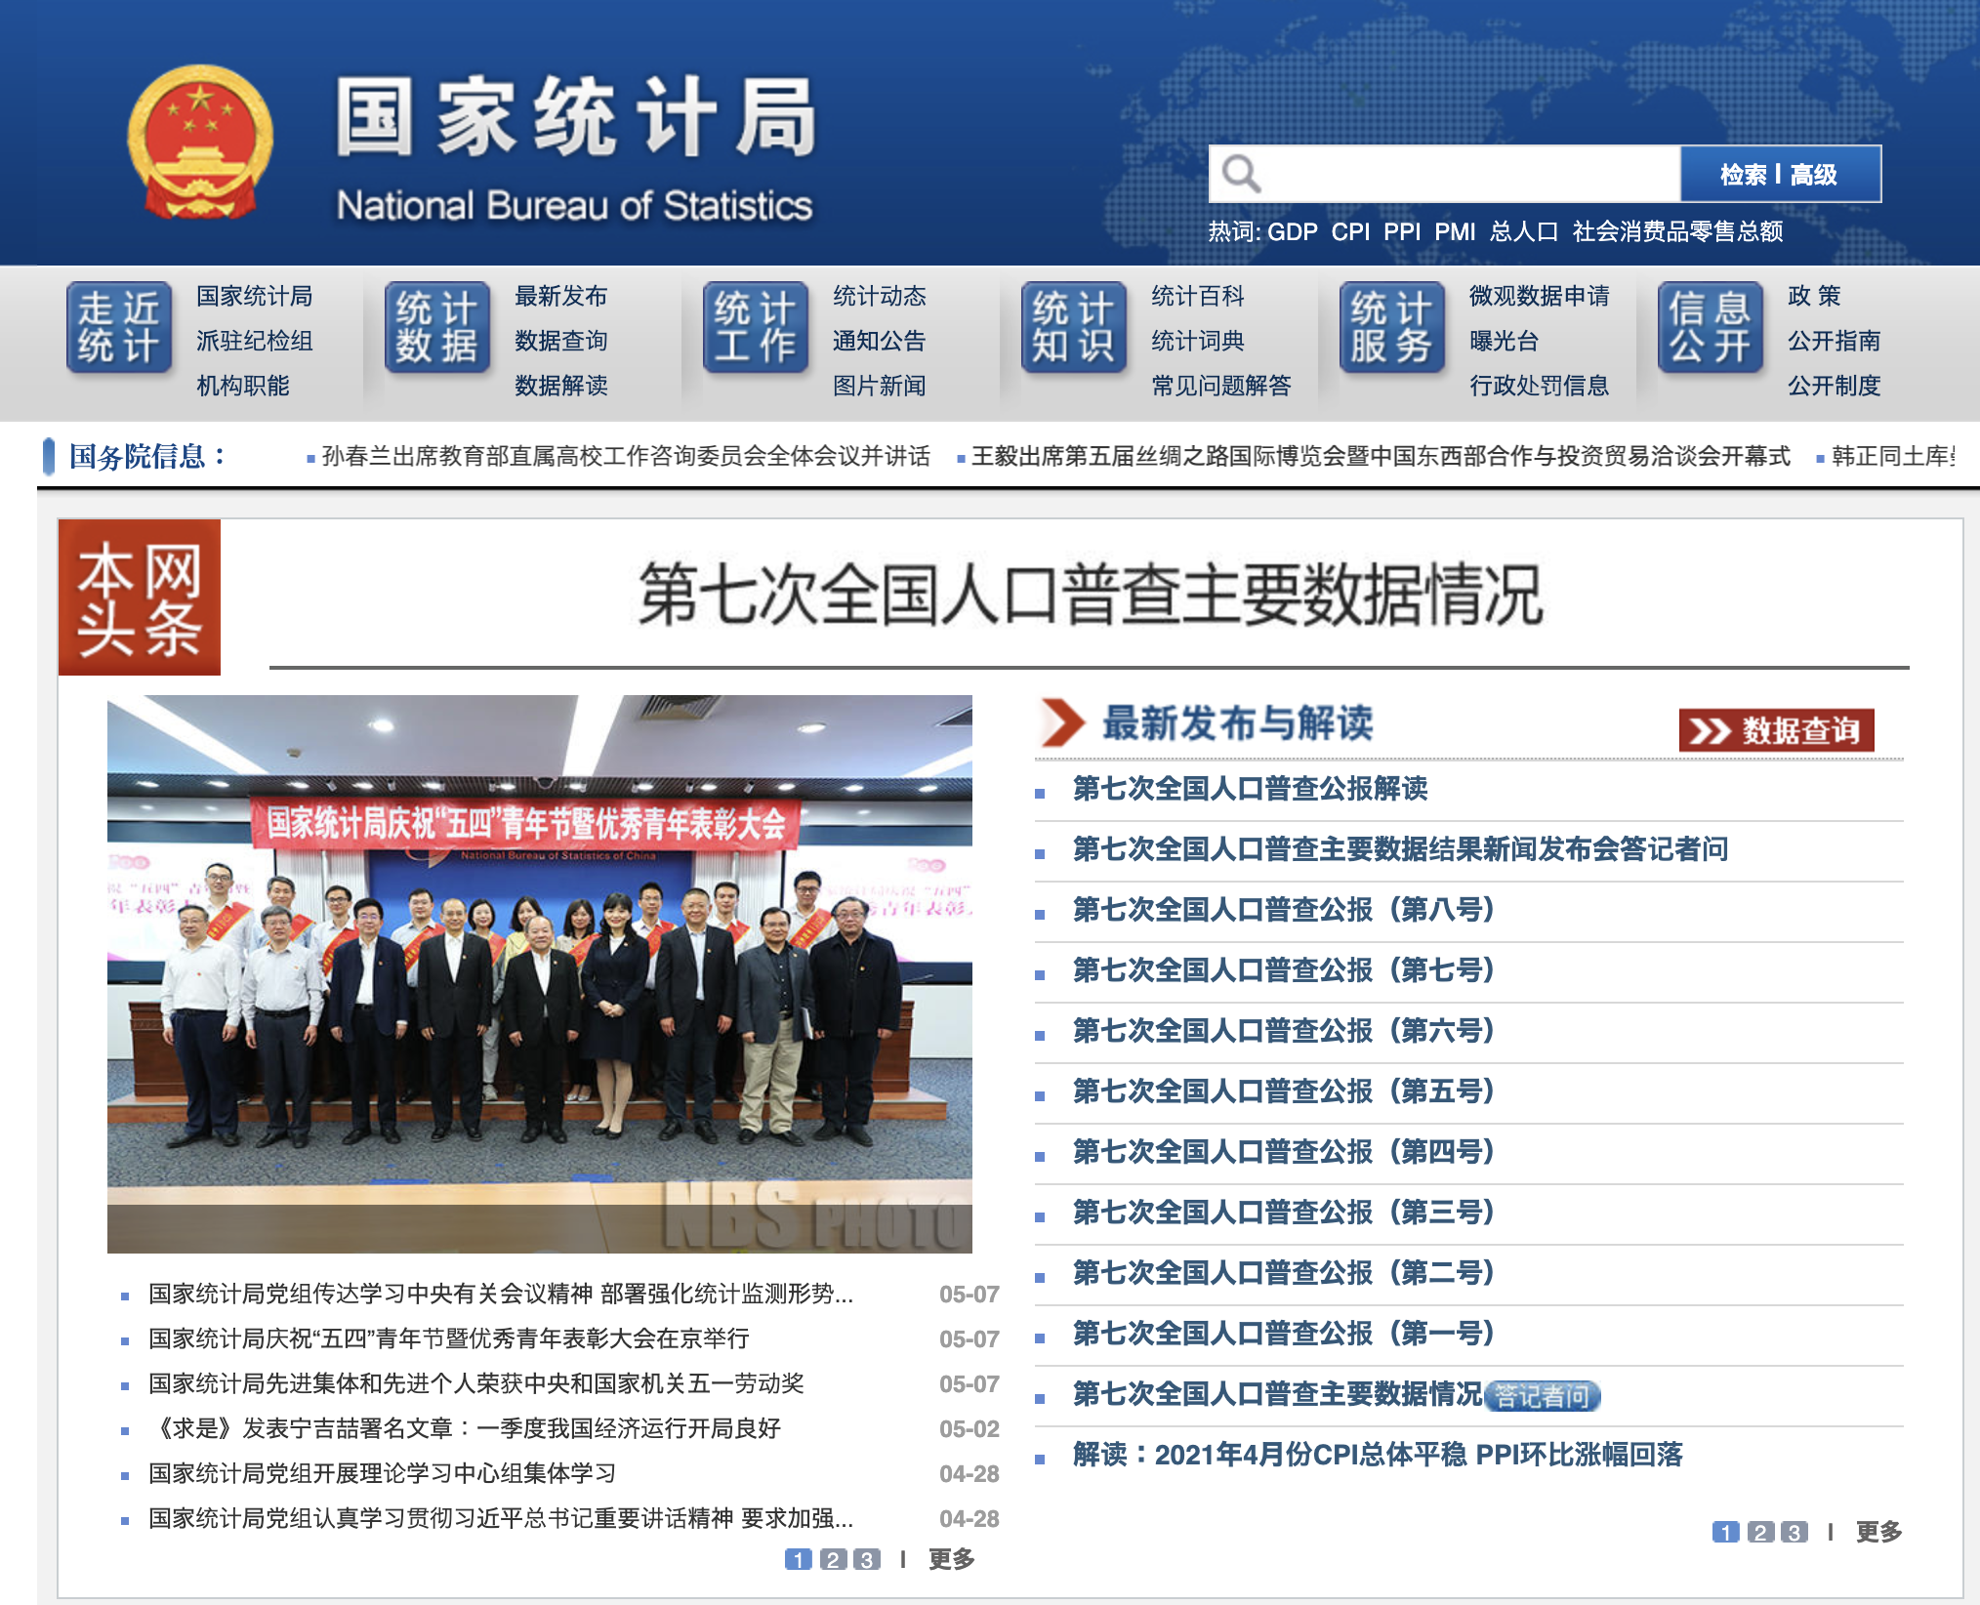Focus the search text field
The height and width of the screenshot is (1605, 1980).
click(x=1469, y=174)
